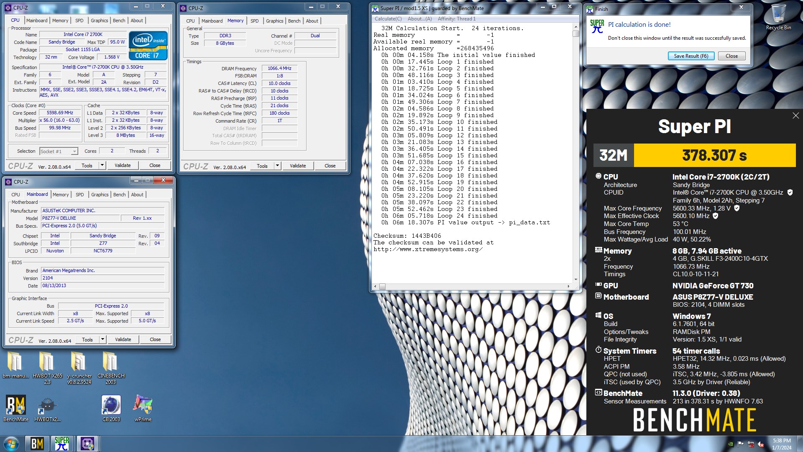The image size is (803, 452).
Task: Open the CINEBENCH 2003 folder icon
Action: (111, 368)
